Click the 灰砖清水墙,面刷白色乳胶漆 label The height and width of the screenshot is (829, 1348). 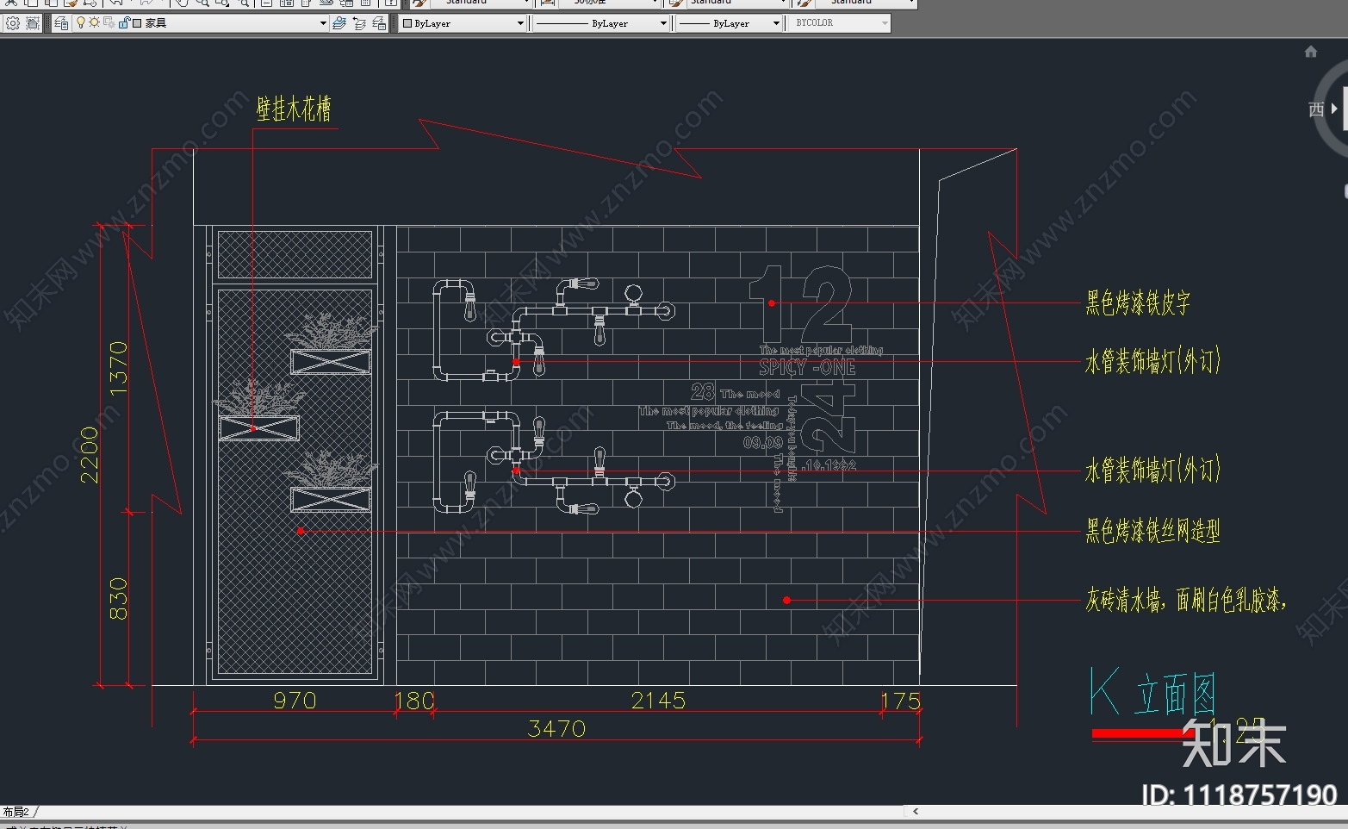[x=1186, y=599]
